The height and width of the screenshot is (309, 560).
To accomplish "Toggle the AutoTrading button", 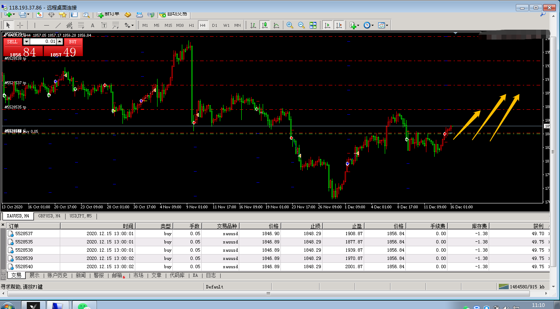I will [x=173, y=14].
